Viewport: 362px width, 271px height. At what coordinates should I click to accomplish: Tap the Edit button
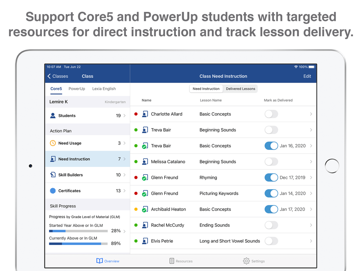[x=307, y=76]
